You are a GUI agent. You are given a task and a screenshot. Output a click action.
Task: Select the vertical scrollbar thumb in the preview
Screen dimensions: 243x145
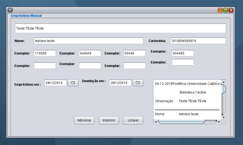[223, 89]
